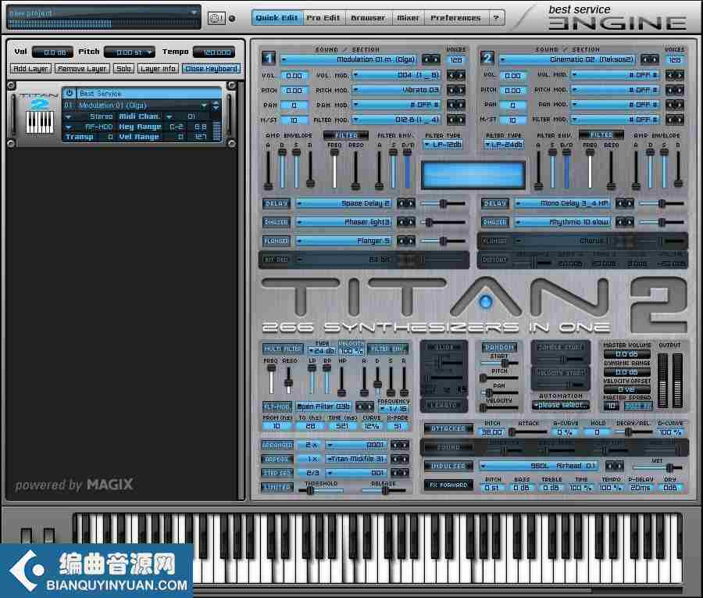Screen dimensions: 703x598
Task: Open section 1 LP-12db filter type dropdown
Action: pos(443,145)
